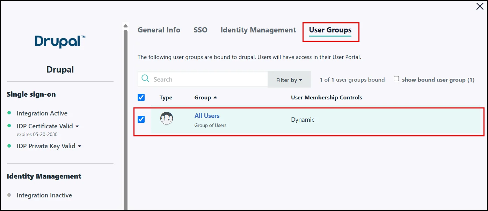Select the User Groups tab
Image resolution: width=488 pixels, height=211 pixels.
[330, 30]
